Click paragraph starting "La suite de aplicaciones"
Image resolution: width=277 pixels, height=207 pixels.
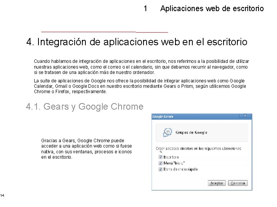tap(140, 86)
